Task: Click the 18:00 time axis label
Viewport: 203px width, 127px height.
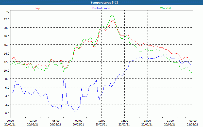Action: tap(147, 121)
